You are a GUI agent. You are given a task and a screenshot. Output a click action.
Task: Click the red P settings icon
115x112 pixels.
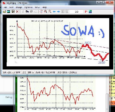86,11
